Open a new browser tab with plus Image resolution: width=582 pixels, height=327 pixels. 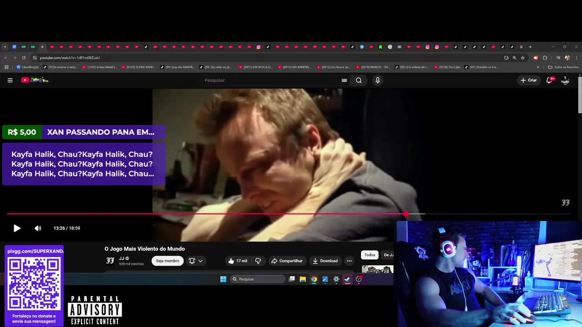530,47
